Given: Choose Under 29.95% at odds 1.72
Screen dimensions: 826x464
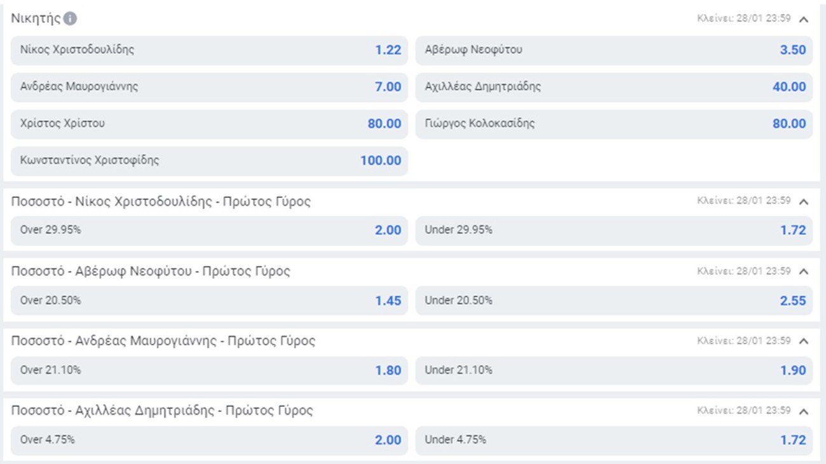Looking at the screenshot, I should coord(614,230).
